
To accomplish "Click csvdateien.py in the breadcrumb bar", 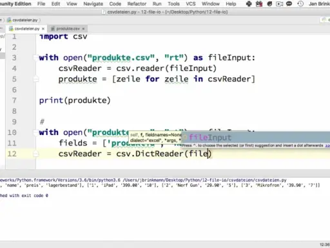I will pos(23,20).
